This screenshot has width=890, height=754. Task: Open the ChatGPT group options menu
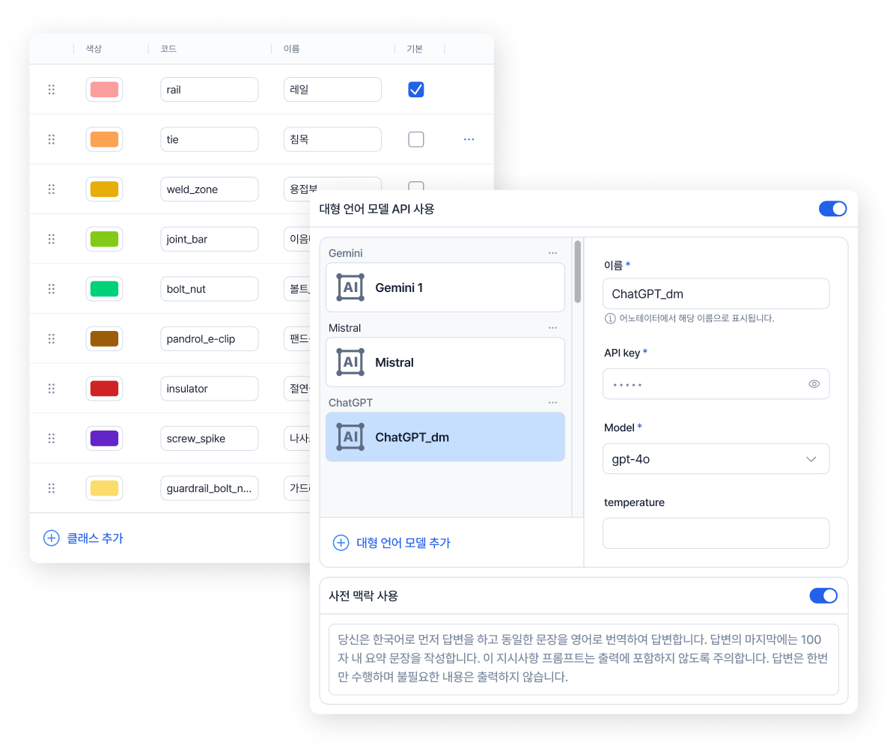click(x=553, y=403)
